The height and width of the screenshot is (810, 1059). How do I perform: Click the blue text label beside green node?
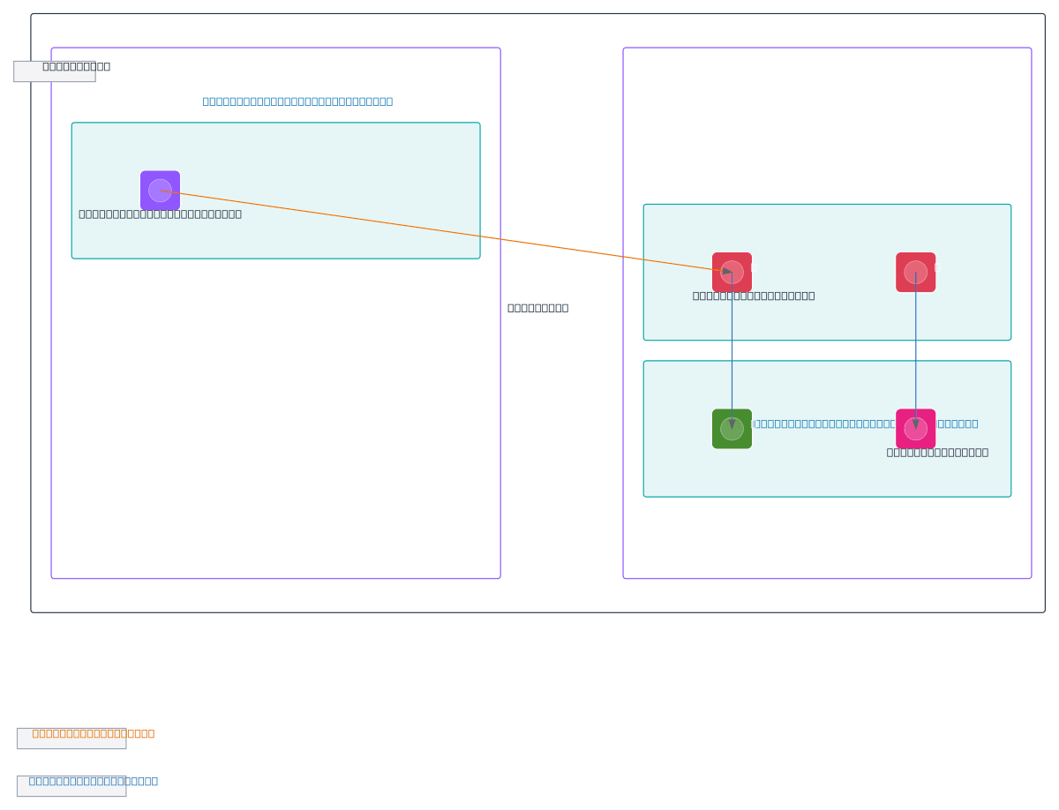point(821,424)
